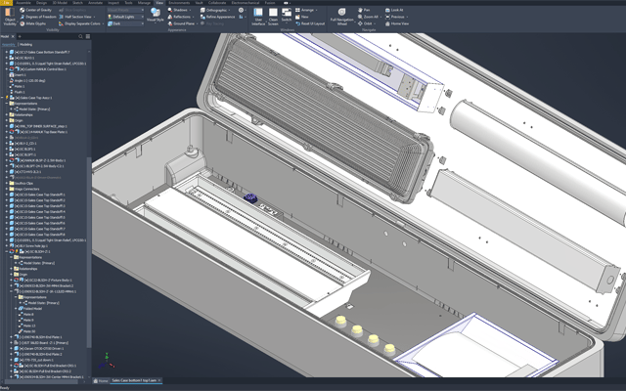Viewport: 626px width, 391px height.
Task: Switch browser to Modeling view
Action: (26, 44)
